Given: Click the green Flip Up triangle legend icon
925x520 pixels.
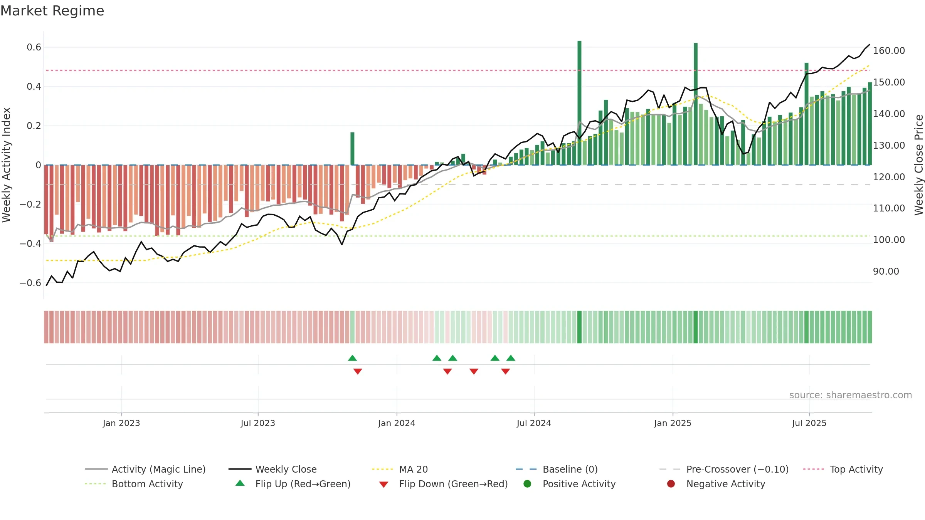Looking at the screenshot, I should (x=240, y=483).
